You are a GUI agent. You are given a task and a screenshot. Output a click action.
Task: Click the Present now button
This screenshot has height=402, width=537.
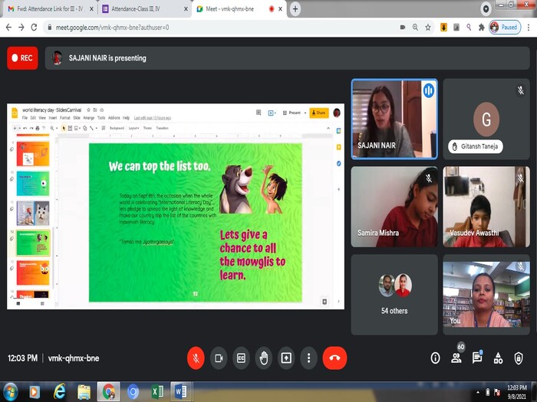(x=286, y=358)
